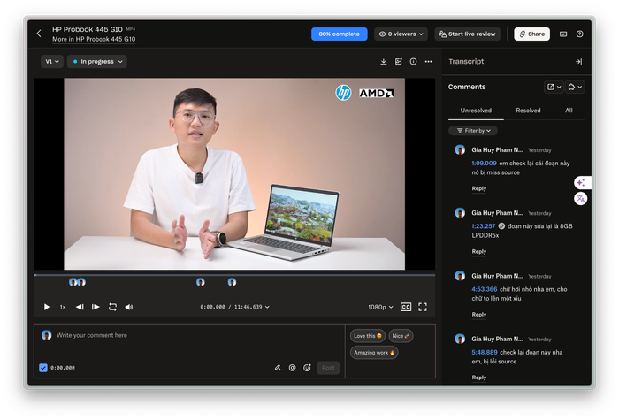Open the drawing annotation tool
Screen dimensions: 619x420
point(278,368)
